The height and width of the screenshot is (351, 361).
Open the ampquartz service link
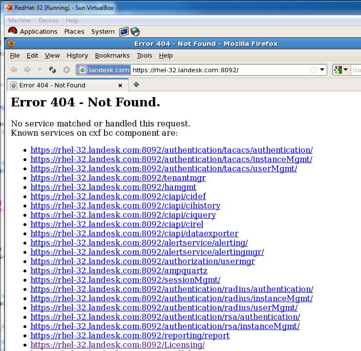119,270
